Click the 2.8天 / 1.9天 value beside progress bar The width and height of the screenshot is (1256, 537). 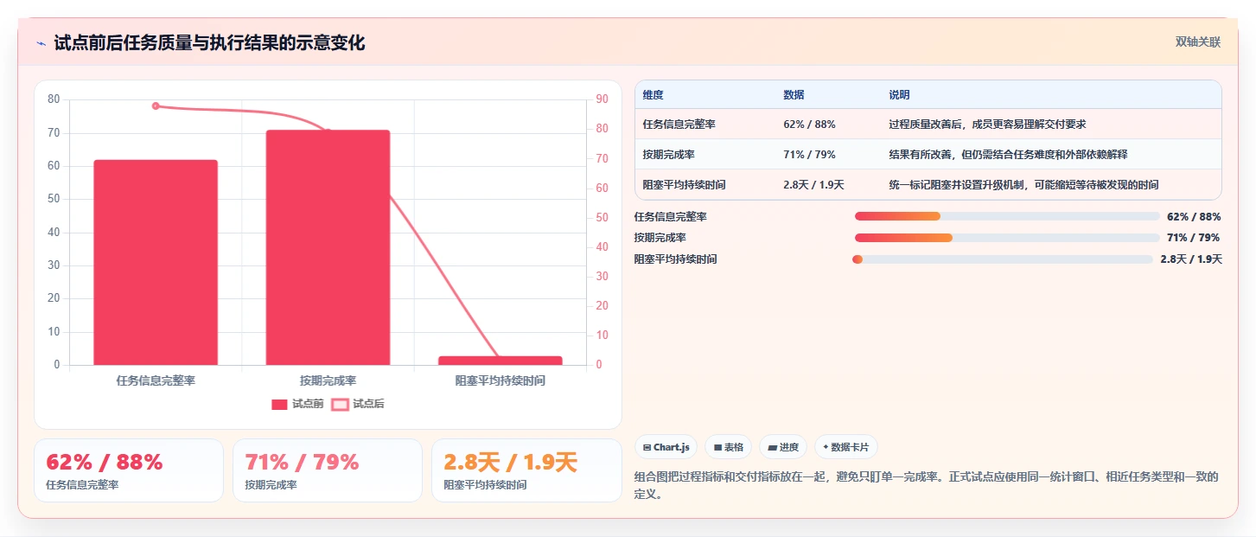coord(1191,259)
